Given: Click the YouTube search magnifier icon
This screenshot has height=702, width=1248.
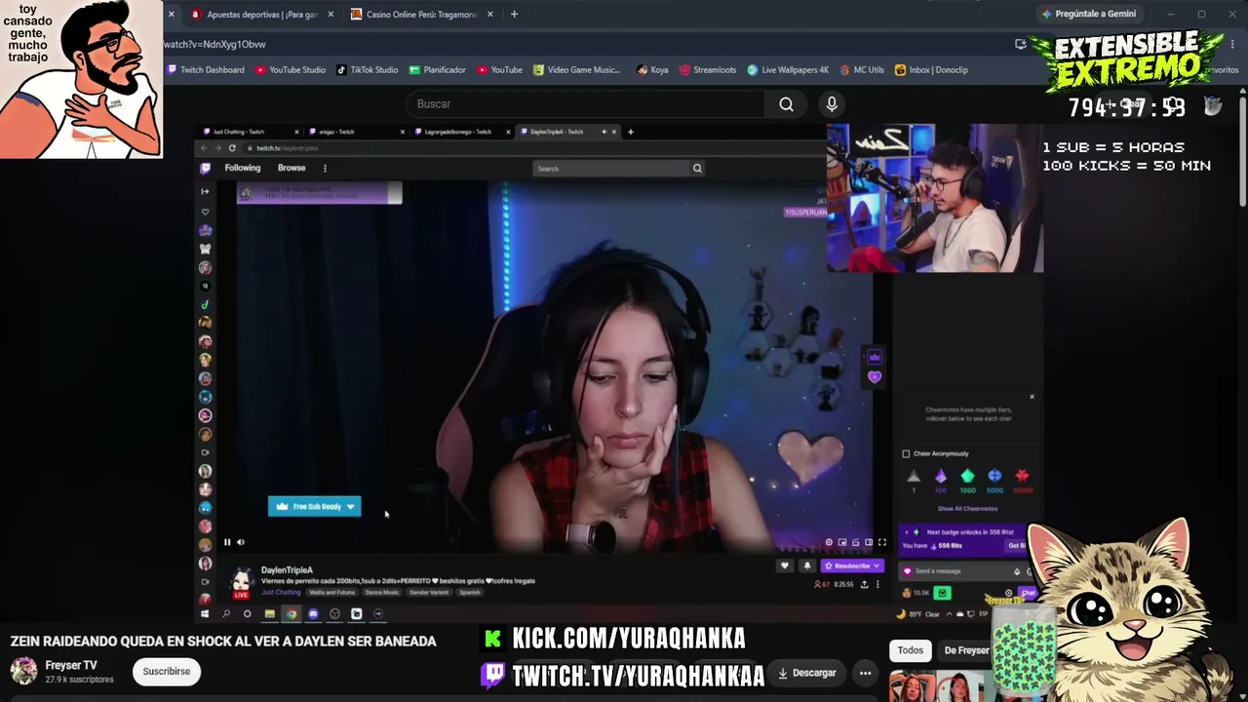Looking at the screenshot, I should click(786, 104).
